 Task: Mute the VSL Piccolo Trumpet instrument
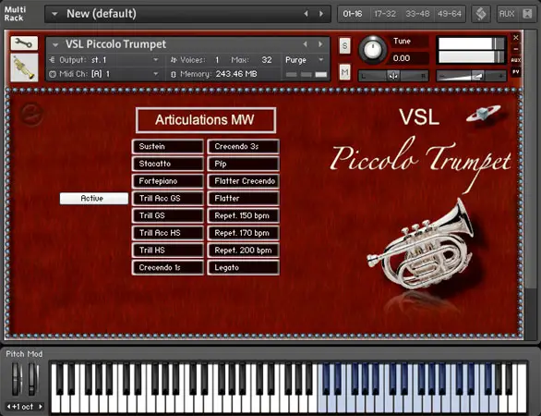click(344, 72)
